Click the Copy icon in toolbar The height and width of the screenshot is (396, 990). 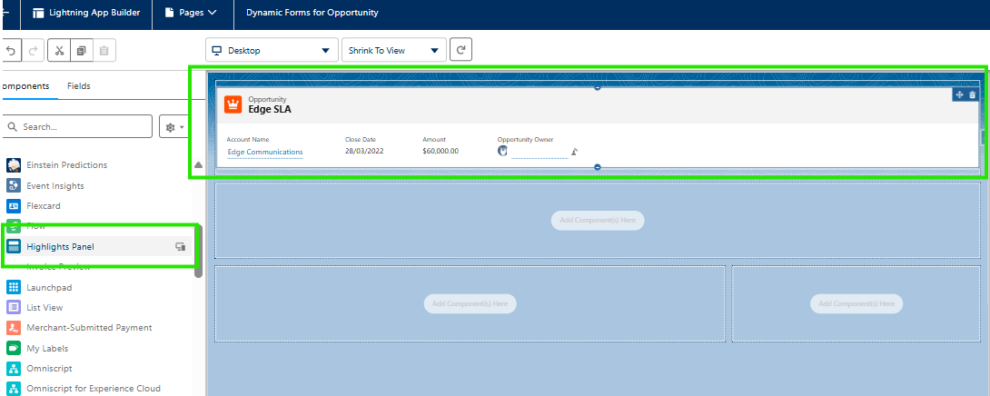82,51
